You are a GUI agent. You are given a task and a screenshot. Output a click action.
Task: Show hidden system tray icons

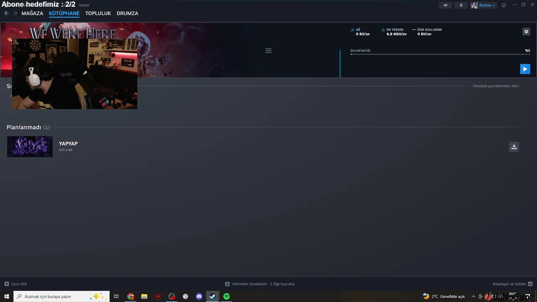[473, 297]
